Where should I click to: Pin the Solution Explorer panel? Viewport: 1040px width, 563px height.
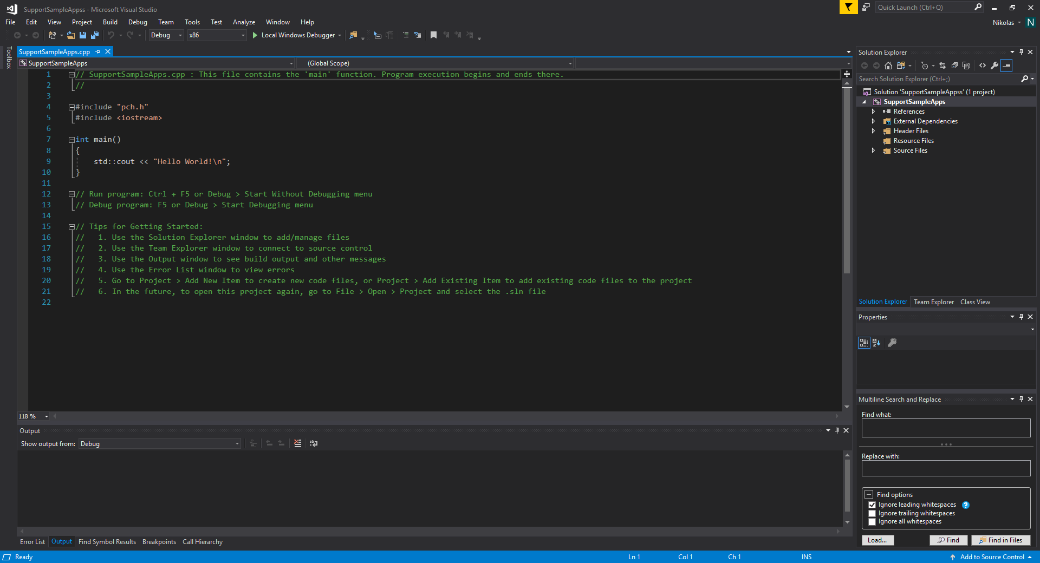tap(1022, 52)
